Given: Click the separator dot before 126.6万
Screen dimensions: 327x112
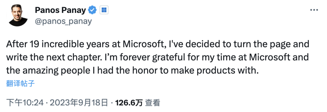Looking at the screenshot, I should (112, 103).
